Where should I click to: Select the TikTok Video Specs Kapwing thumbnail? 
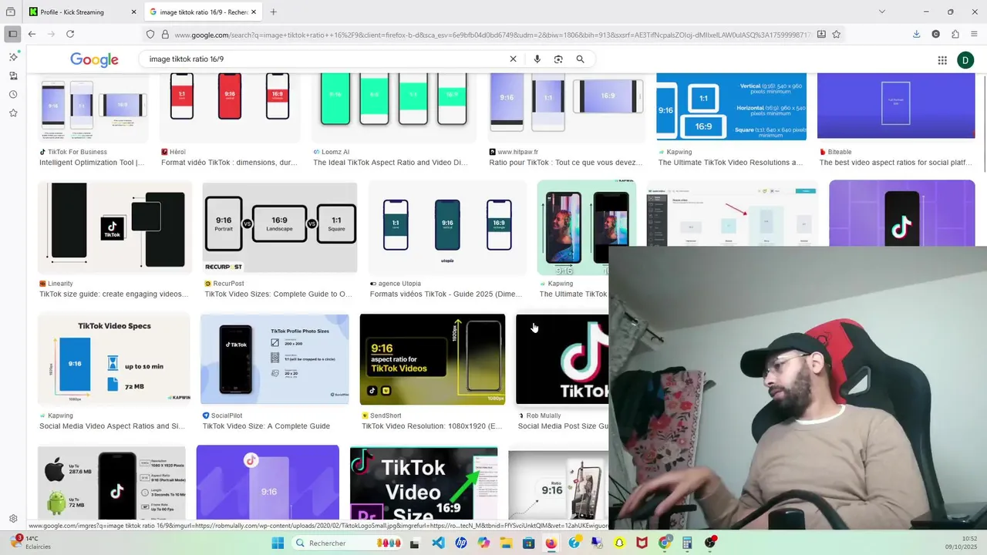pos(113,359)
